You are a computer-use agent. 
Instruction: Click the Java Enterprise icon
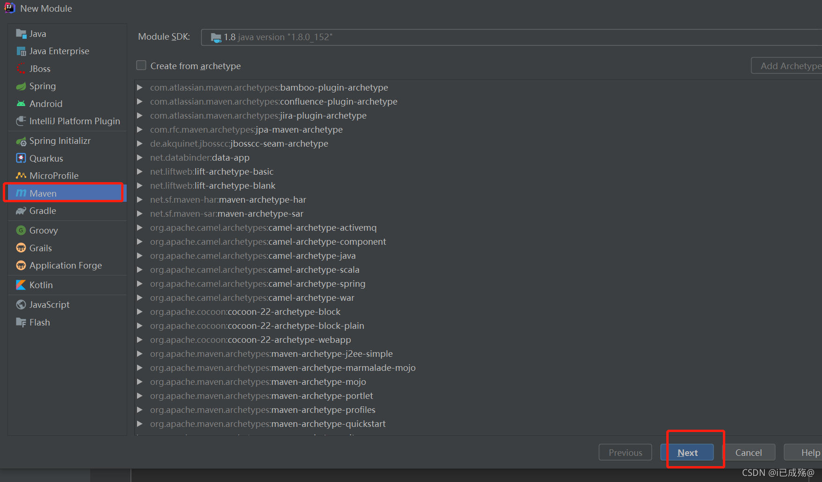[21, 51]
